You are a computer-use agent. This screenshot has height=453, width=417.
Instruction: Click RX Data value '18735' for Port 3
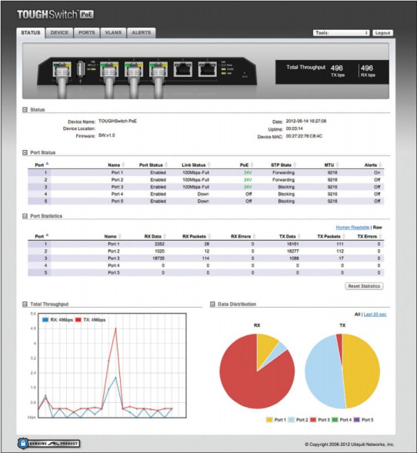coord(158,258)
